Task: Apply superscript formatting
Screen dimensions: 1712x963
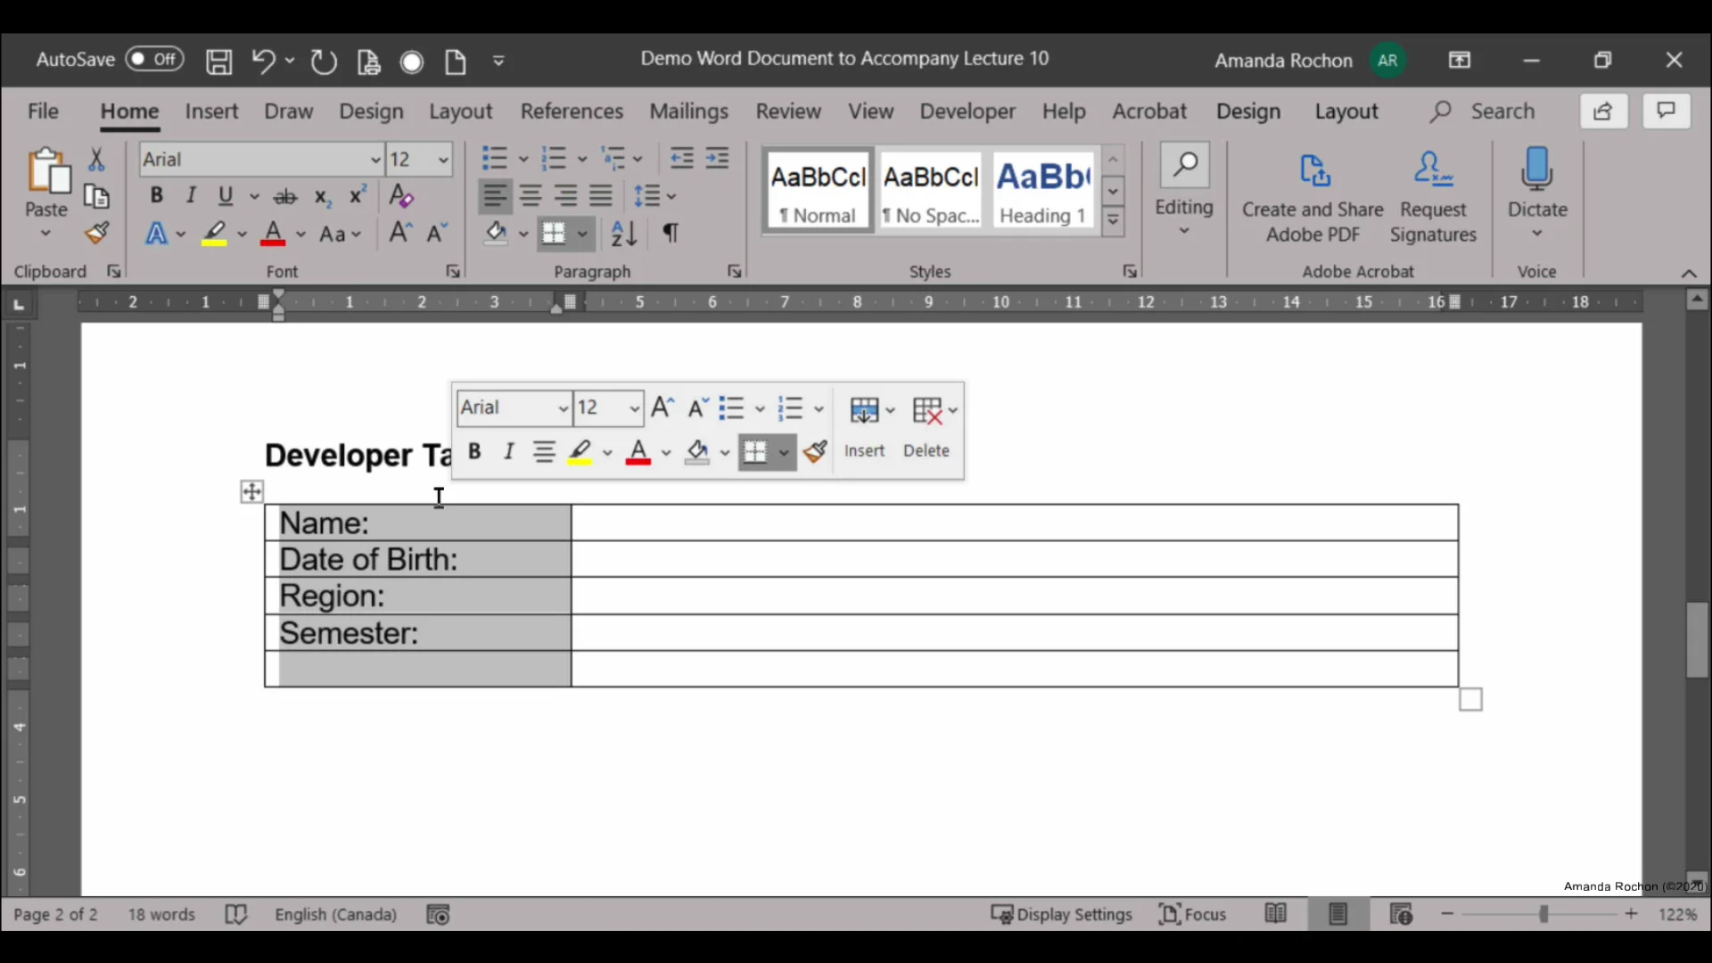Action: point(358,196)
